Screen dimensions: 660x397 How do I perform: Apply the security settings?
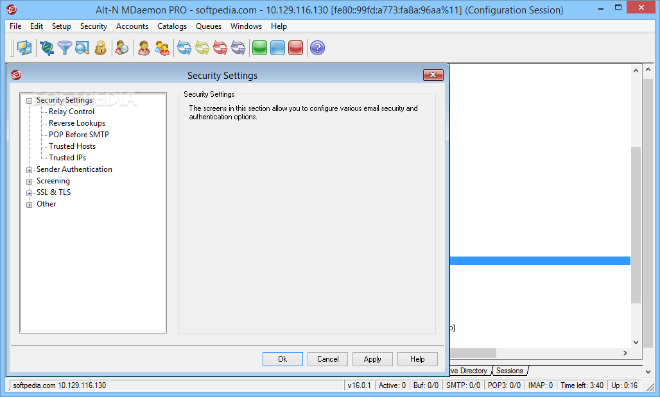(x=372, y=359)
